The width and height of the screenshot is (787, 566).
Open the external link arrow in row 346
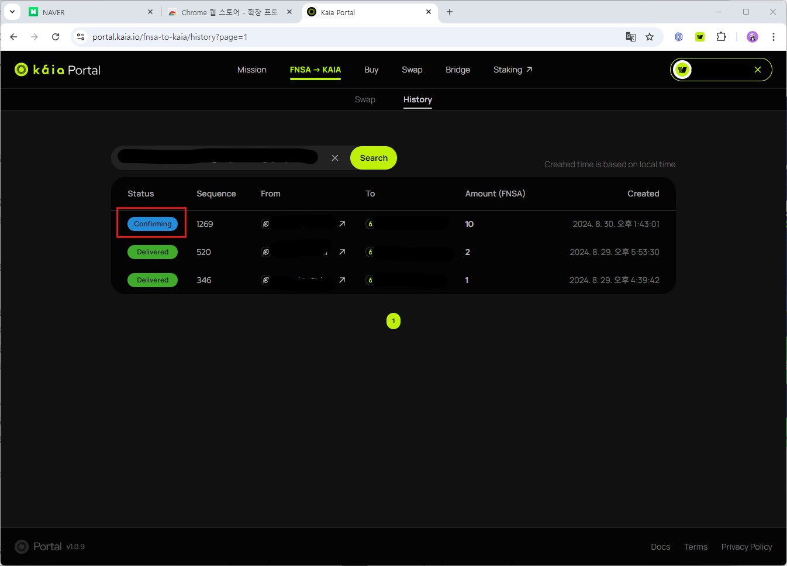click(x=342, y=280)
